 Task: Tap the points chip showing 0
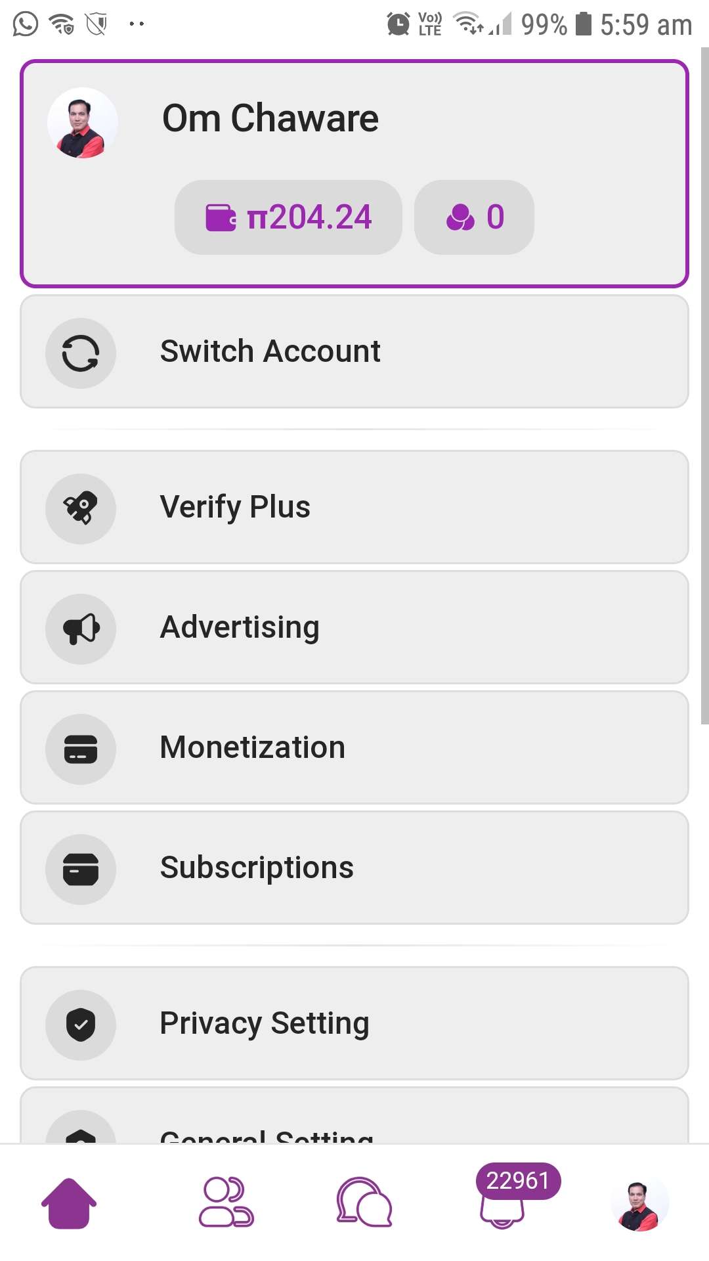click(x=474, y=217)
